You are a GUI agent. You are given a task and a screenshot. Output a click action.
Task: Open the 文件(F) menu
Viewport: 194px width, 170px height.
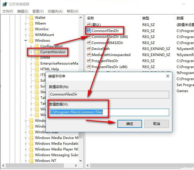pos(8,11)
